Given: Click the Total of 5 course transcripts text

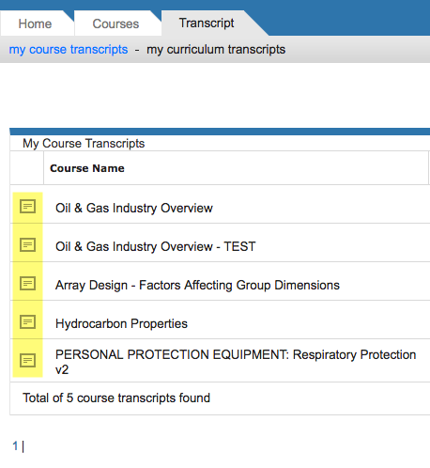Looking at the screenshot, I should point(116,398).
